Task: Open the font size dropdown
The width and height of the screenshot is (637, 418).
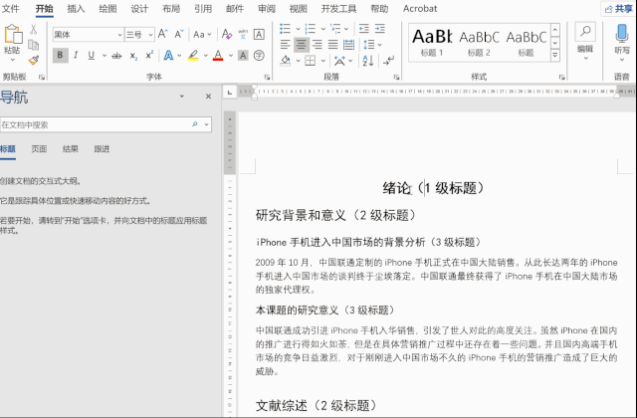Action: pos(150,35)
